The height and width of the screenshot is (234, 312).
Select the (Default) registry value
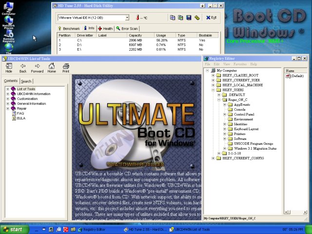point(294,76)
